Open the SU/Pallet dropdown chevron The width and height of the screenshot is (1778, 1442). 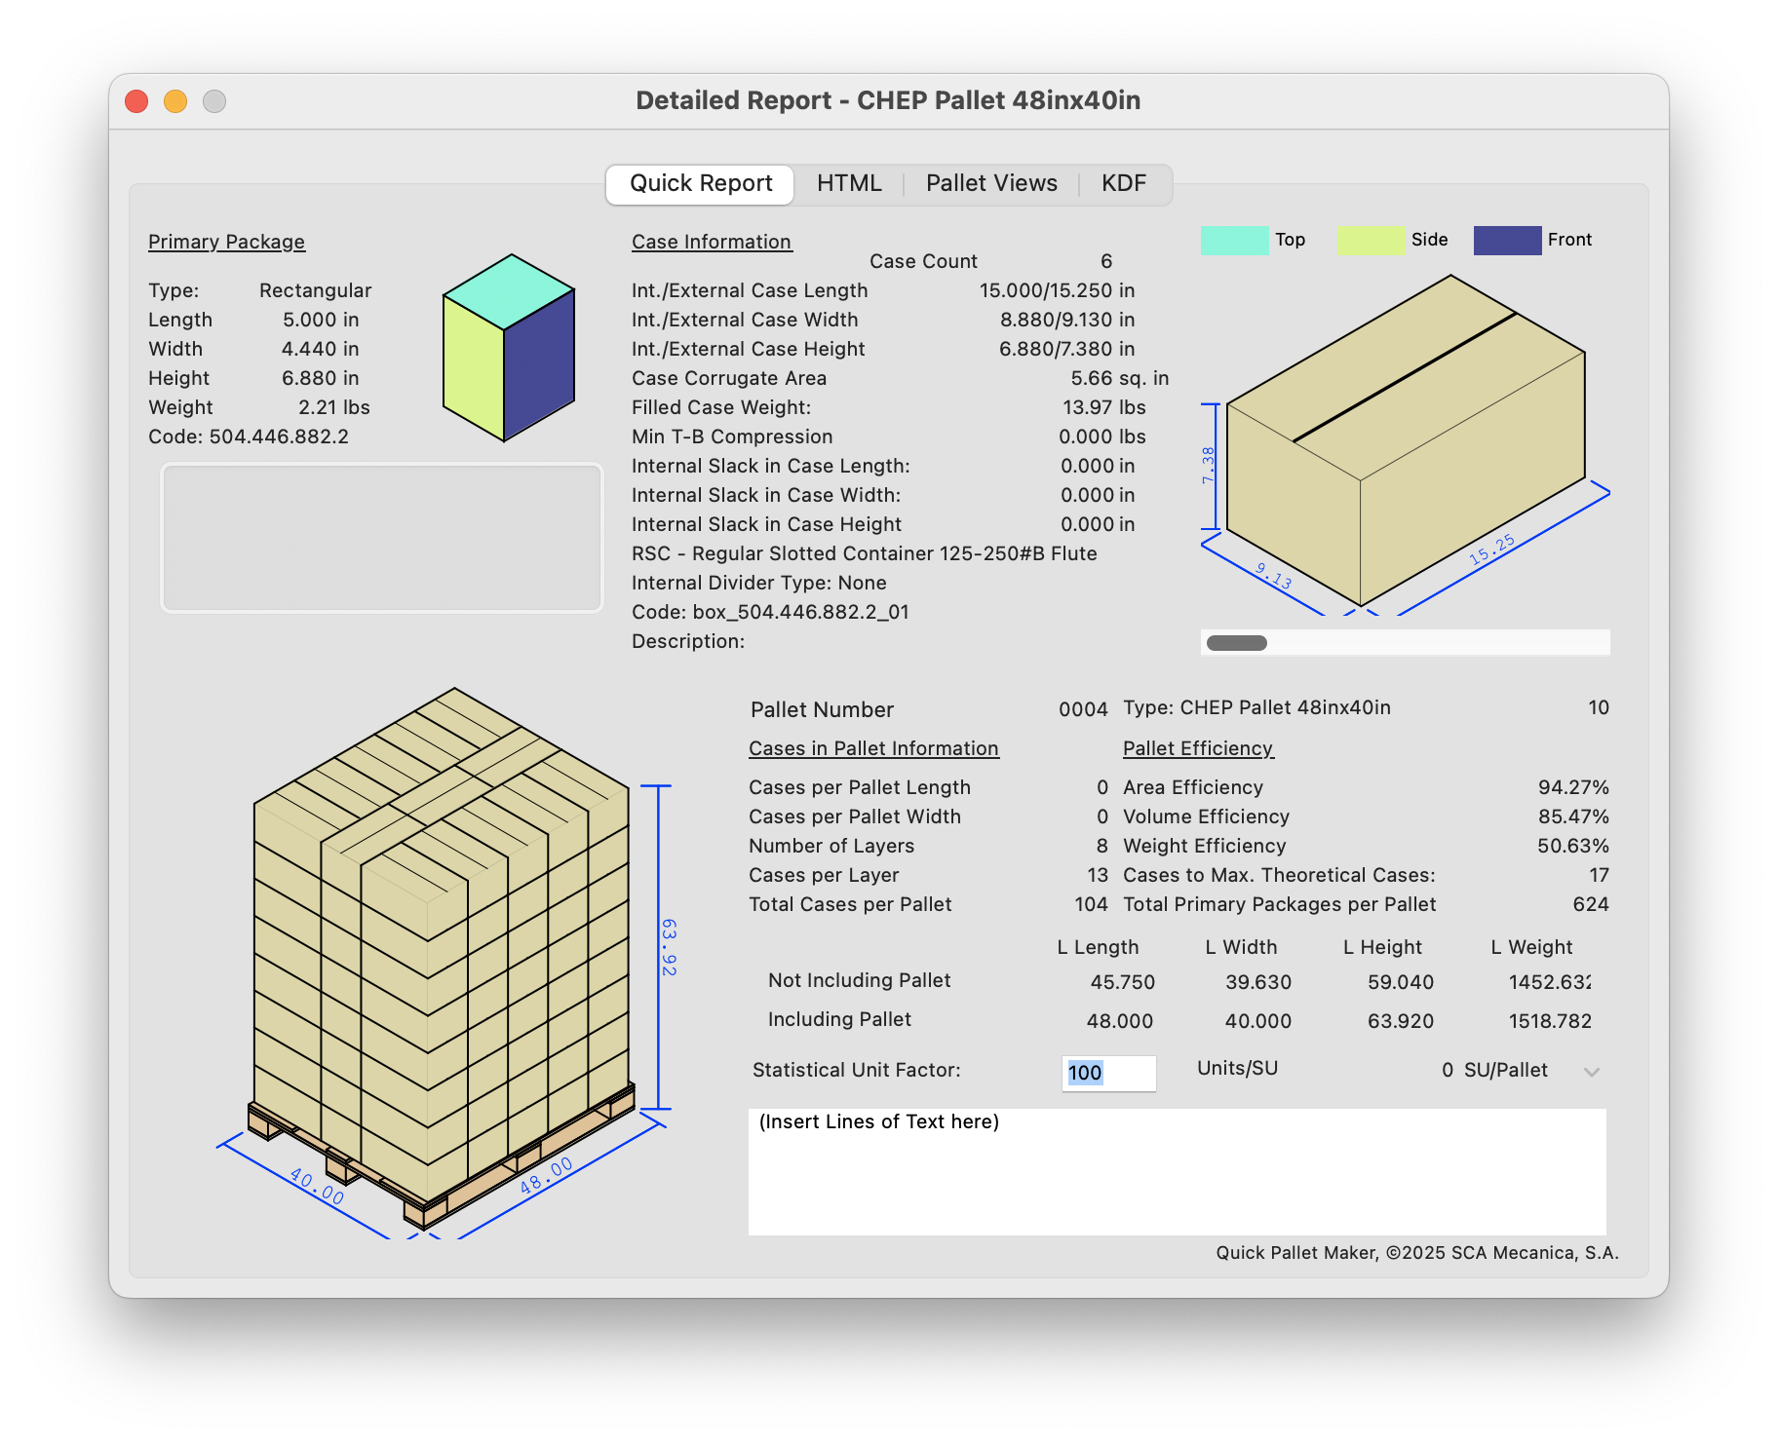pos(1592,1072)
